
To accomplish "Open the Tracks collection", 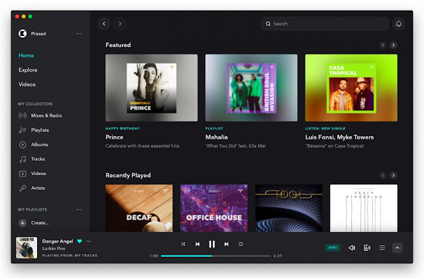I will pyautogui.click(x=38, y=159).
